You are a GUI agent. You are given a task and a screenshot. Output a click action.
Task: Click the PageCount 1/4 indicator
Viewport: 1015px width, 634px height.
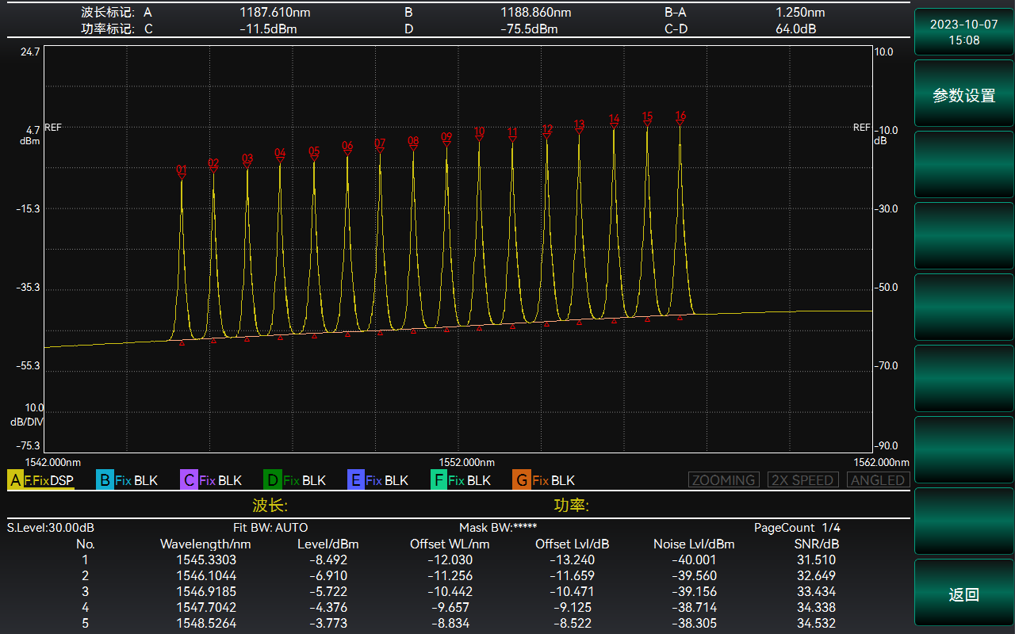click(x=797, y=528)
